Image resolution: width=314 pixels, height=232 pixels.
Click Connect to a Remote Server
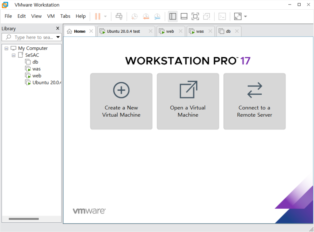[255, 101]
